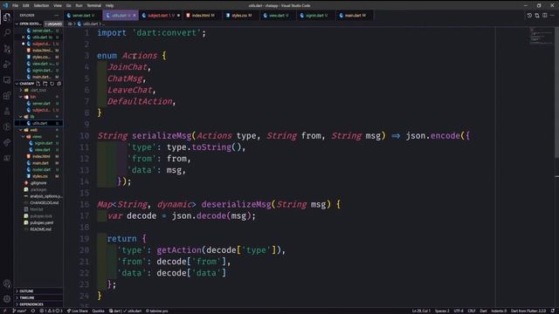Collapse the views folder
Image resolution: width=559 pixels, height=314 pixels.
(38, 137)
